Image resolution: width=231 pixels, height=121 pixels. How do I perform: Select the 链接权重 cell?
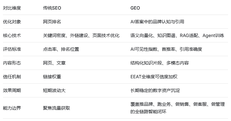click(x=52, y=77)
